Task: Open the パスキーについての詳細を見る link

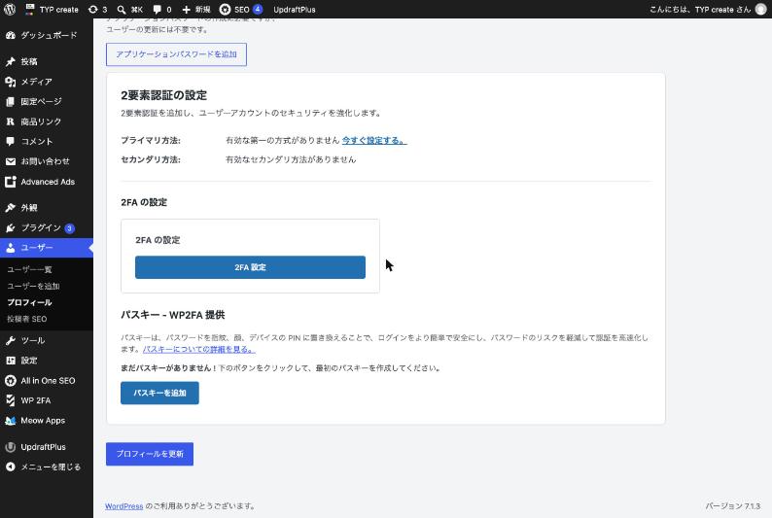Action: pyautogui.click(x=199, y=349)
